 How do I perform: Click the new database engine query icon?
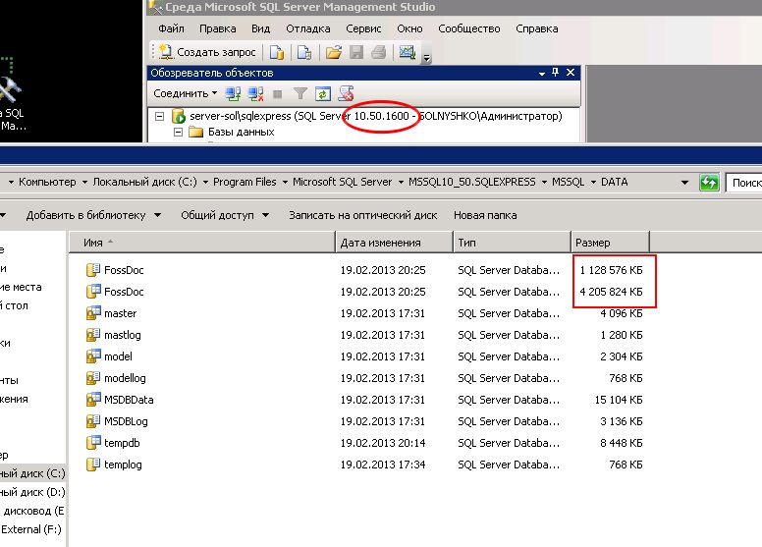[x=277, y=52]
